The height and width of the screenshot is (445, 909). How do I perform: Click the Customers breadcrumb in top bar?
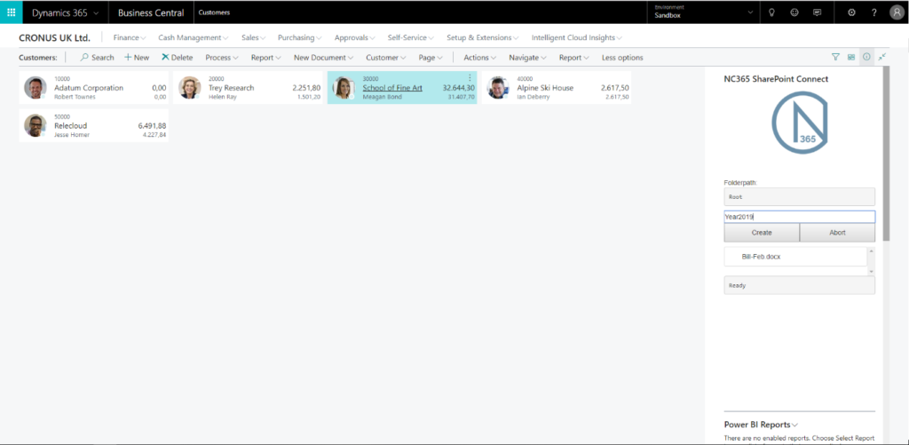(214, 12)
